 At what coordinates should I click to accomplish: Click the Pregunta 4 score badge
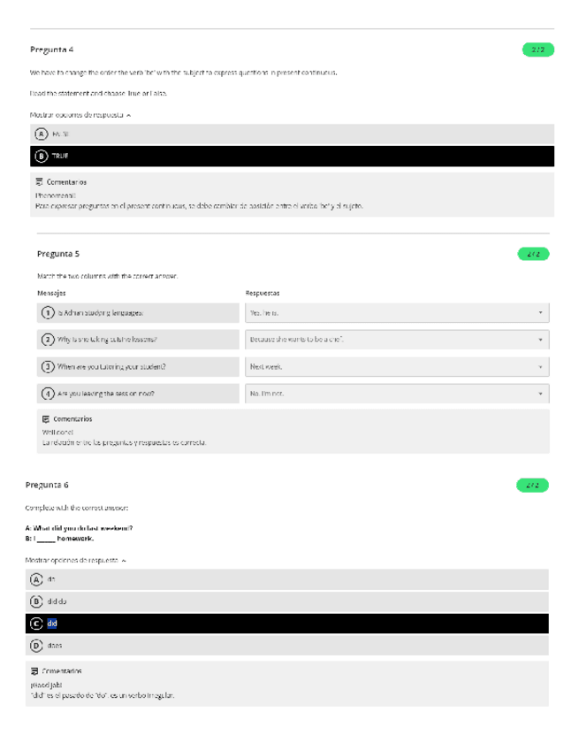(537, 50)
